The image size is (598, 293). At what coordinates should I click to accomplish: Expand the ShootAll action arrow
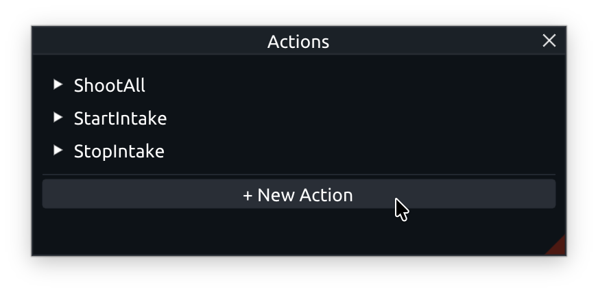click(x=58, y=85)
